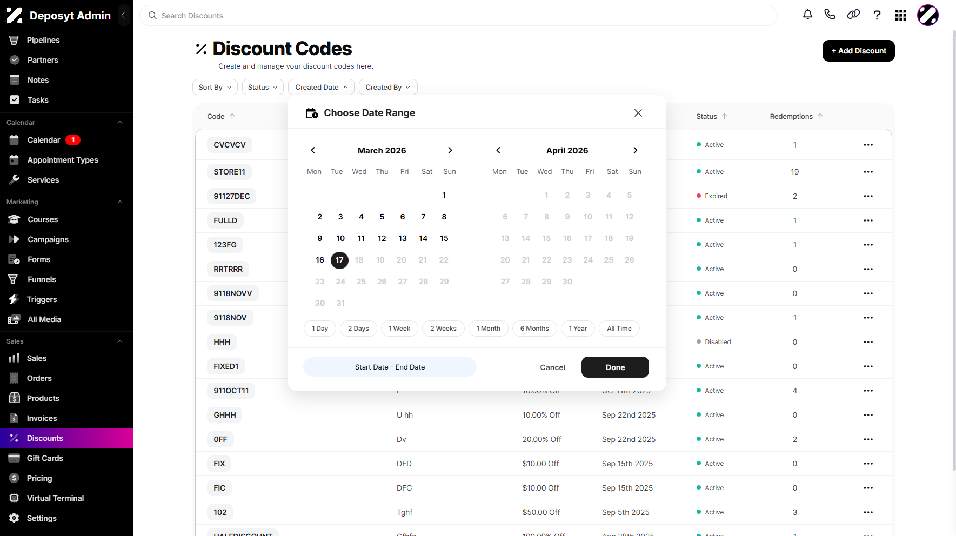Click the STORE11 discount code
956x536 pixels.
(x=229, y=172)
